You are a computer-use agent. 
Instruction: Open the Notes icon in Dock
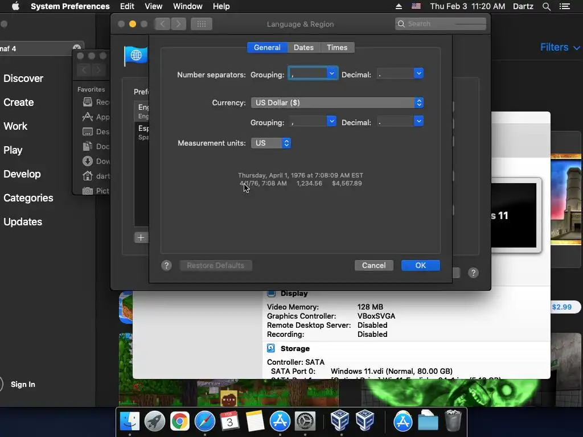pos(254,422)
